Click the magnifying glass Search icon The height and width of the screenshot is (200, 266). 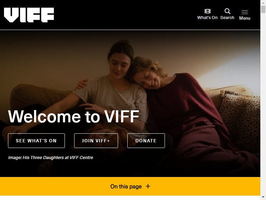[x=227, y=11]
